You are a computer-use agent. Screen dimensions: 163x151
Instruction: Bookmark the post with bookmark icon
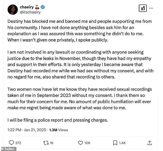115,143
